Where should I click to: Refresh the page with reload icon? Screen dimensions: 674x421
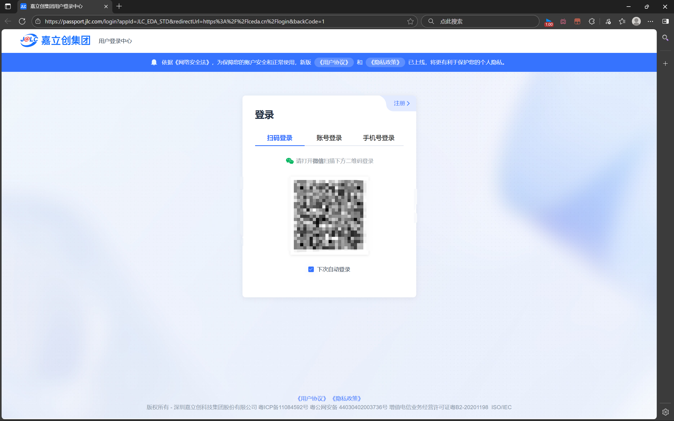point(22,21)
